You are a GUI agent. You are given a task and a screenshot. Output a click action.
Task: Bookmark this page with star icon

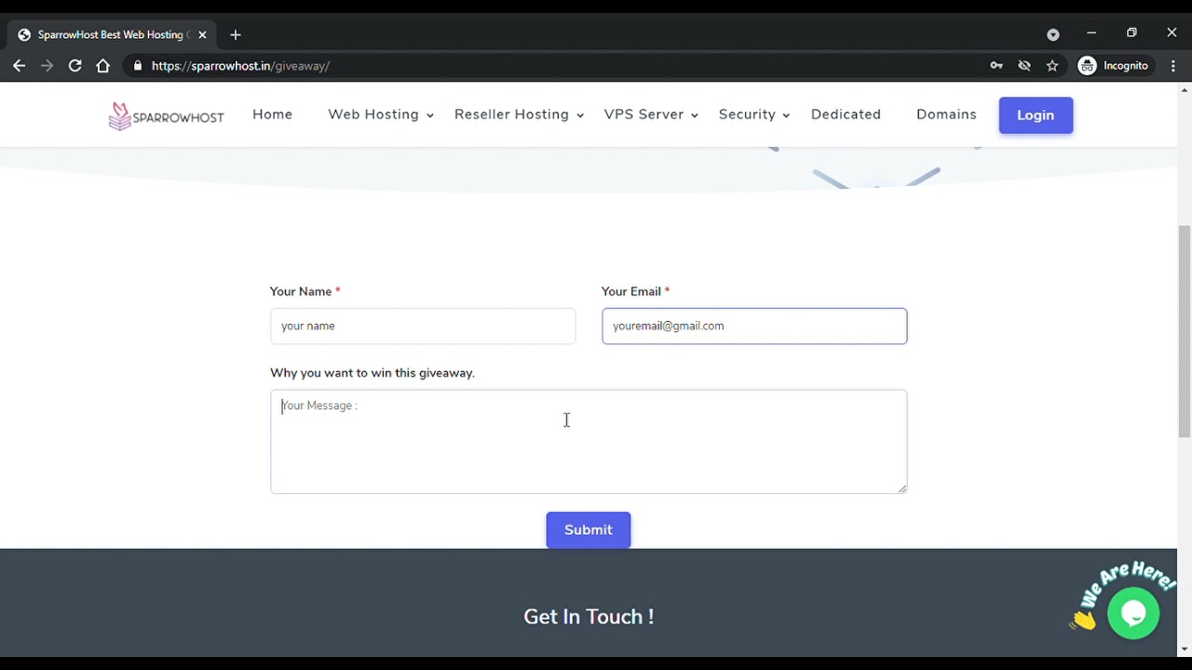tap(1052, 66)
